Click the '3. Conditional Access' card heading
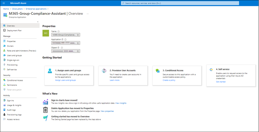259x132 pixels. 173,70
